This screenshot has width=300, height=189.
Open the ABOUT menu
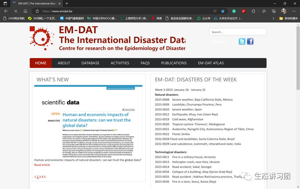click(64, 63)
